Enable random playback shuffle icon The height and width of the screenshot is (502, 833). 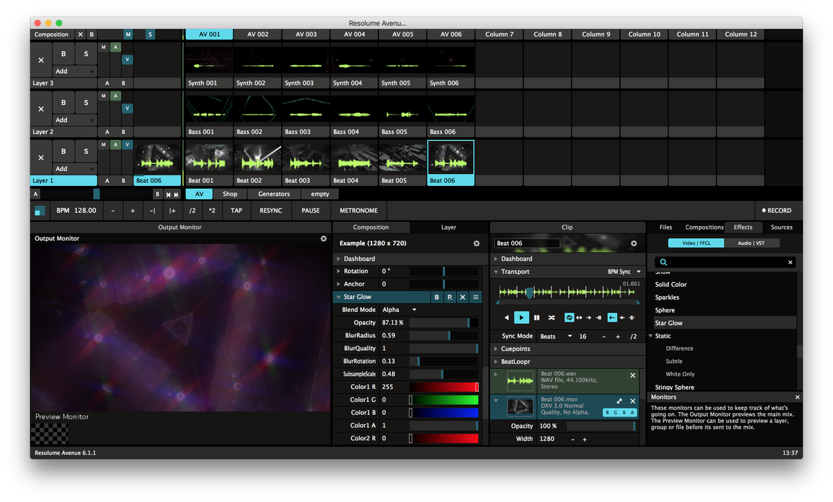[551, 318]
